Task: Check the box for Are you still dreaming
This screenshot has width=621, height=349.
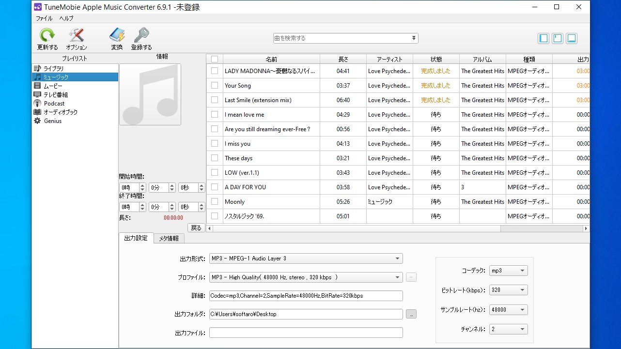Action: pos(215,129)
